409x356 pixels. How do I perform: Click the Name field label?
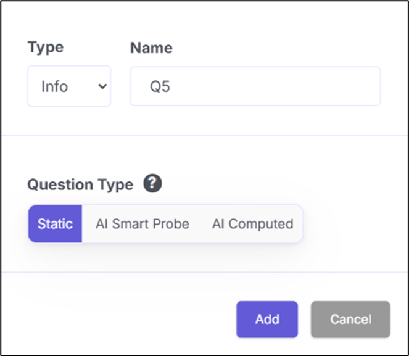tap(151, 48)
